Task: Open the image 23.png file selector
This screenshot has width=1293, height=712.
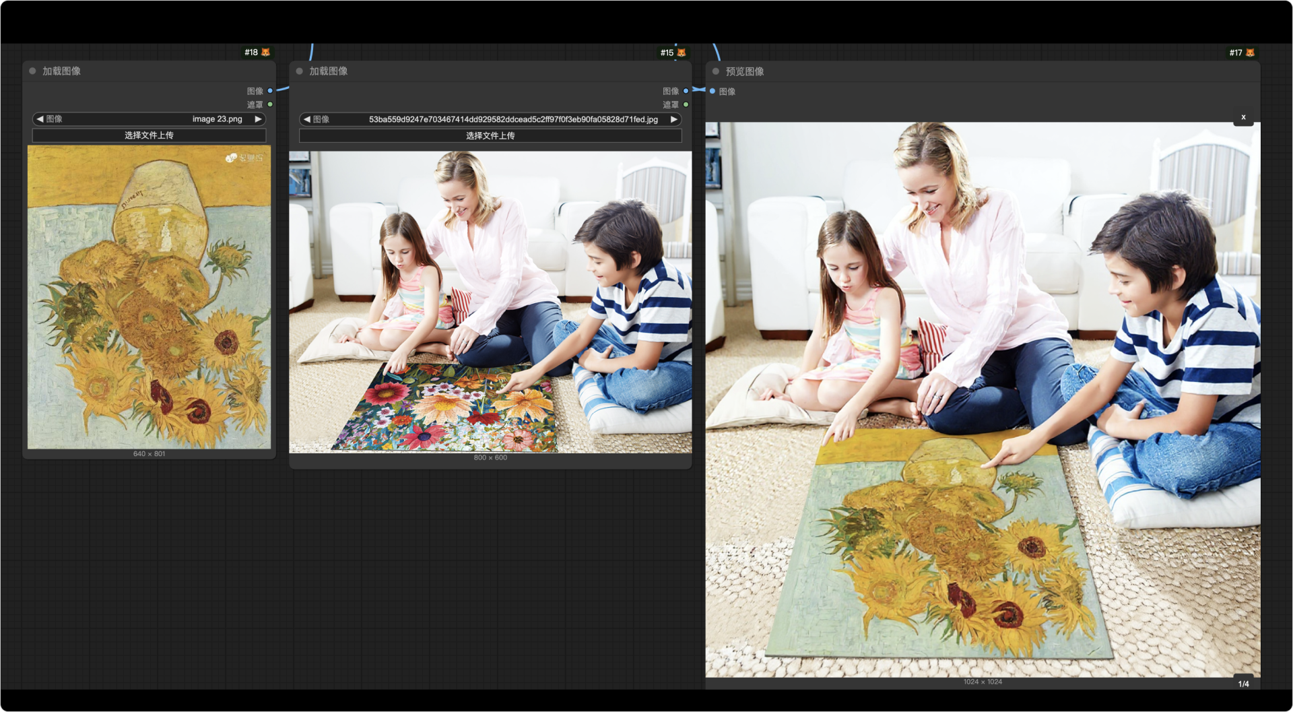Action: click(x=149, y=119)
